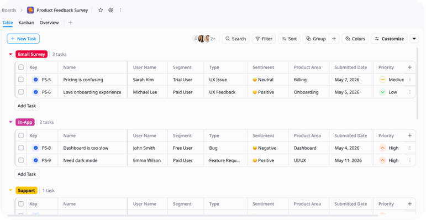This screenshot has height=220, width=426.
Task: Click the Customize button
Action: (x=390, y=39)
